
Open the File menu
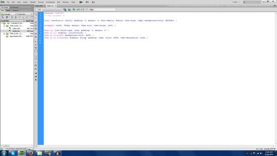coord(8,2)
